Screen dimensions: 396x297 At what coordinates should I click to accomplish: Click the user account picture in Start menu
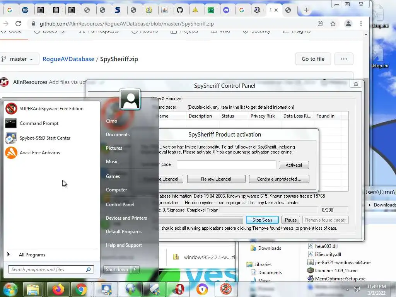pyautogui.click(x=130, y=99)
